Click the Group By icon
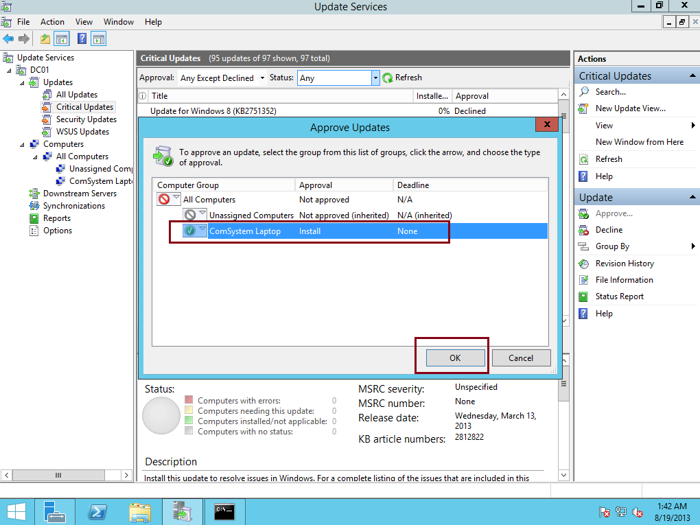 pos(583,246)
